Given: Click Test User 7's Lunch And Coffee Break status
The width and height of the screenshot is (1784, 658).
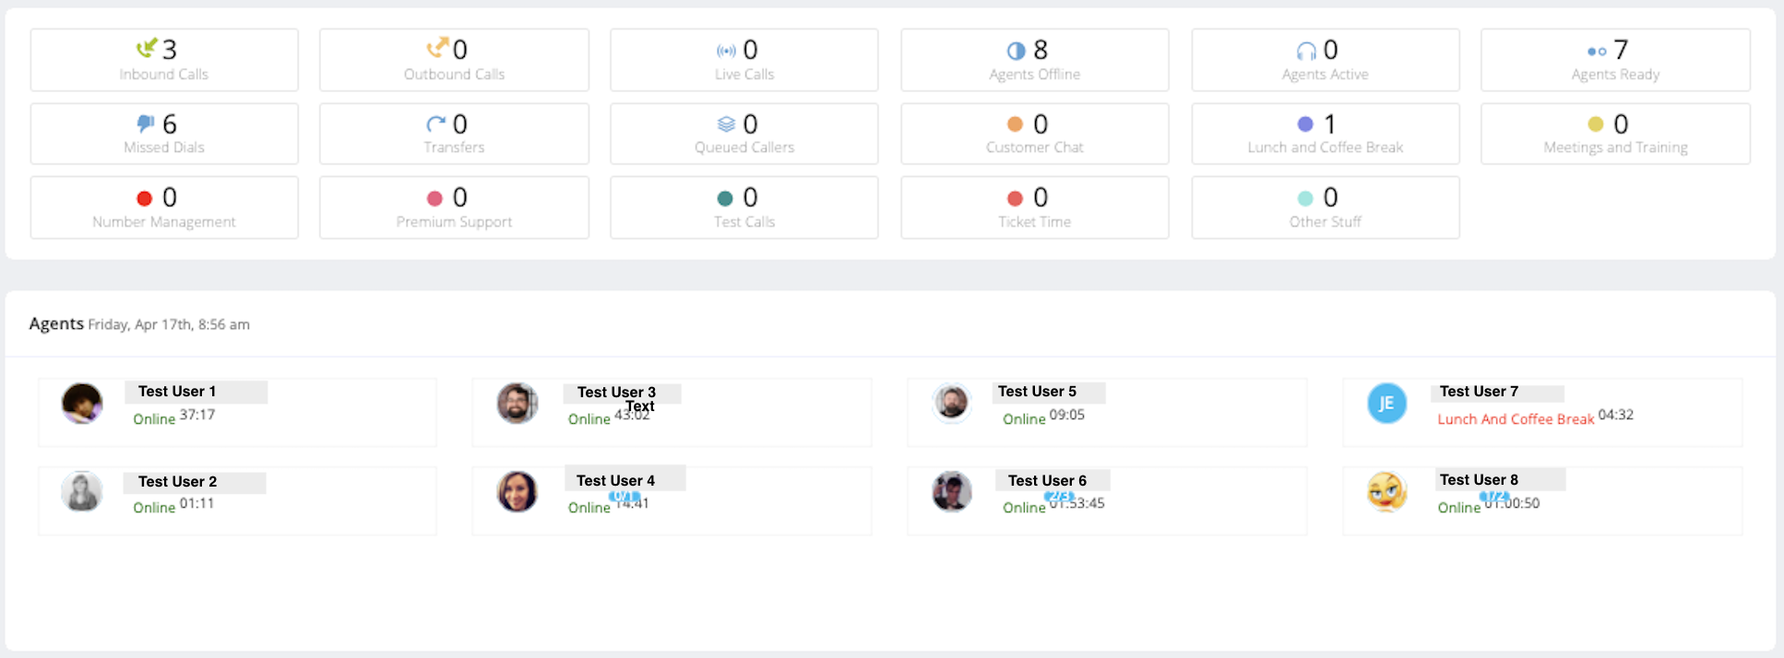Looking at the screenshot, I should 1516,419.
